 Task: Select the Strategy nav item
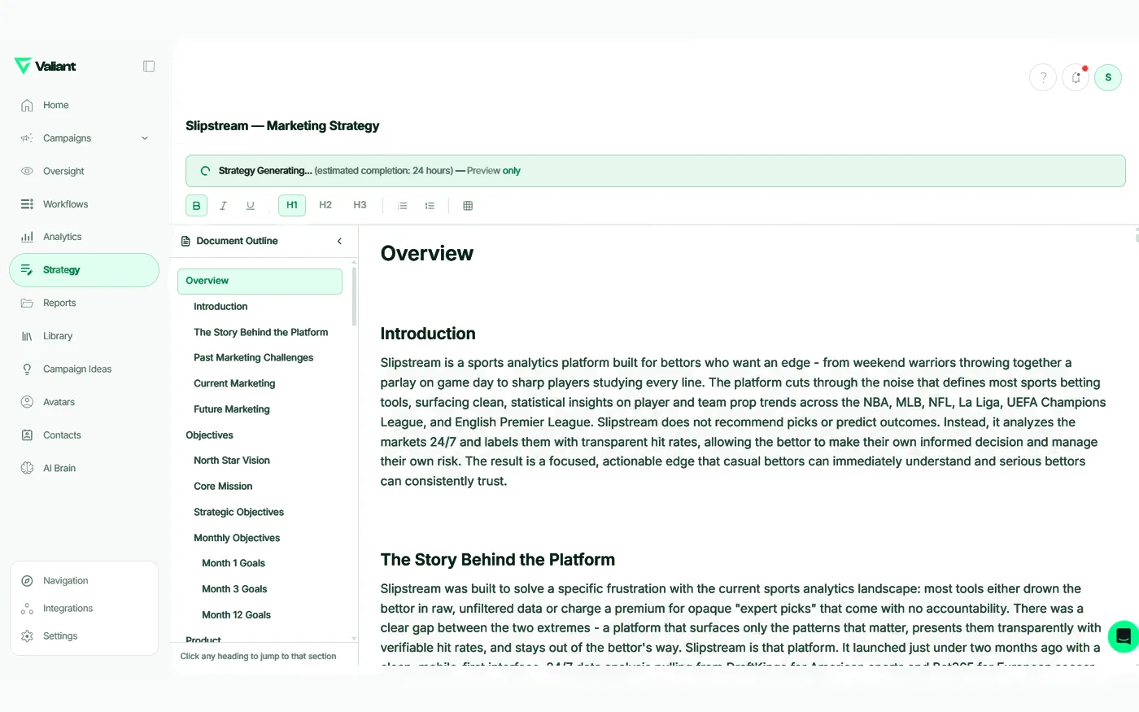coord(84,270)
